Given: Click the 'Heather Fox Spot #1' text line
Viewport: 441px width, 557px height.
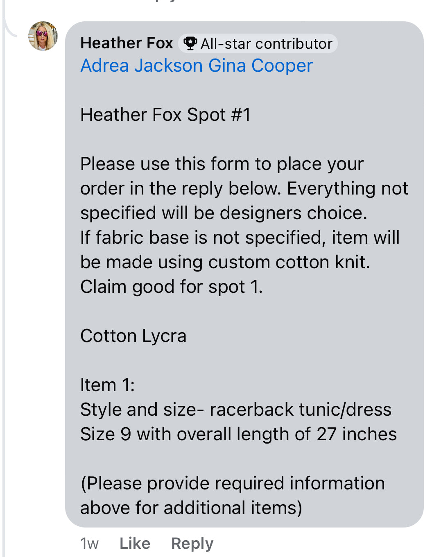Looking at the screenshot, I should (165, 115).
